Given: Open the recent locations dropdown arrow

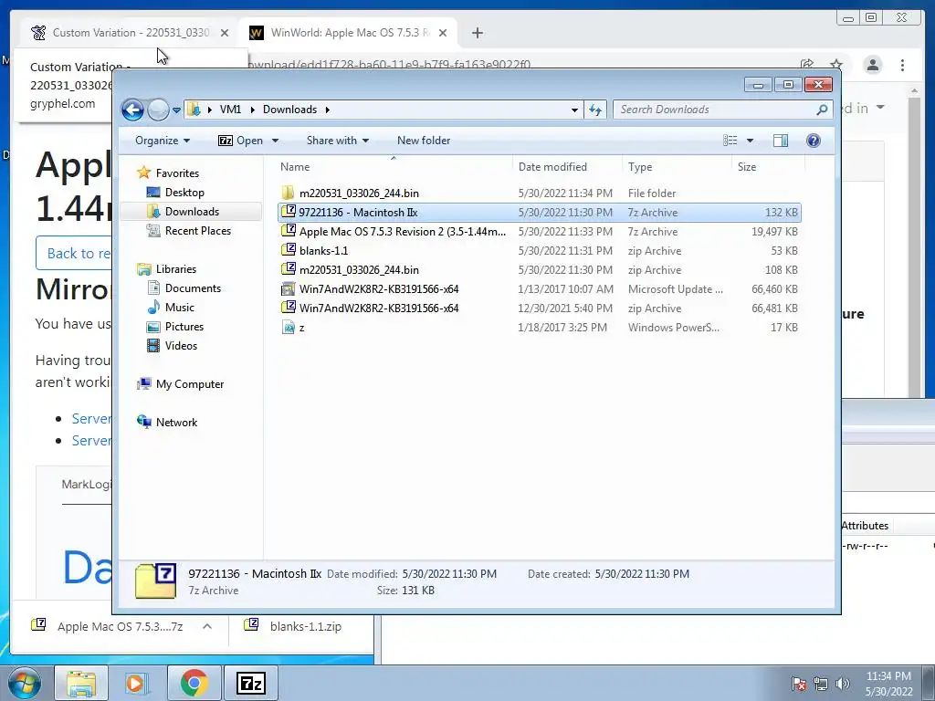Looking at the screenshot, I should click(176, 110).
